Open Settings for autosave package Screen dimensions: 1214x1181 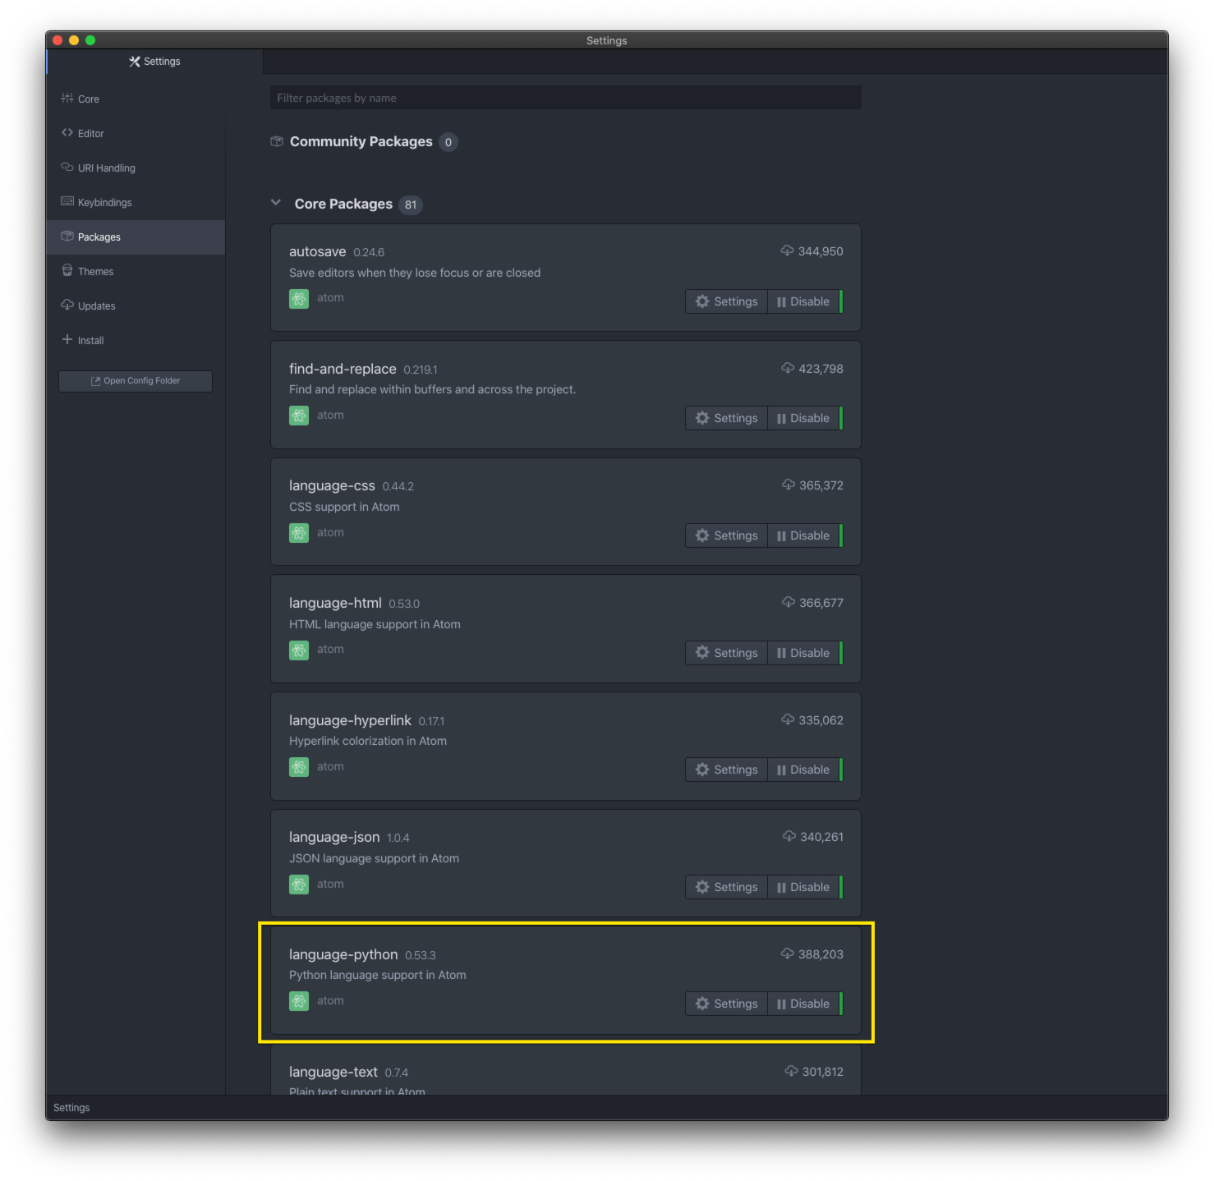[x=727, y=301]
